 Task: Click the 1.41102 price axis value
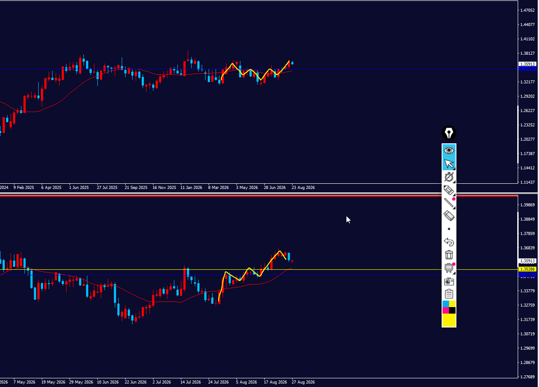point(528,39)
